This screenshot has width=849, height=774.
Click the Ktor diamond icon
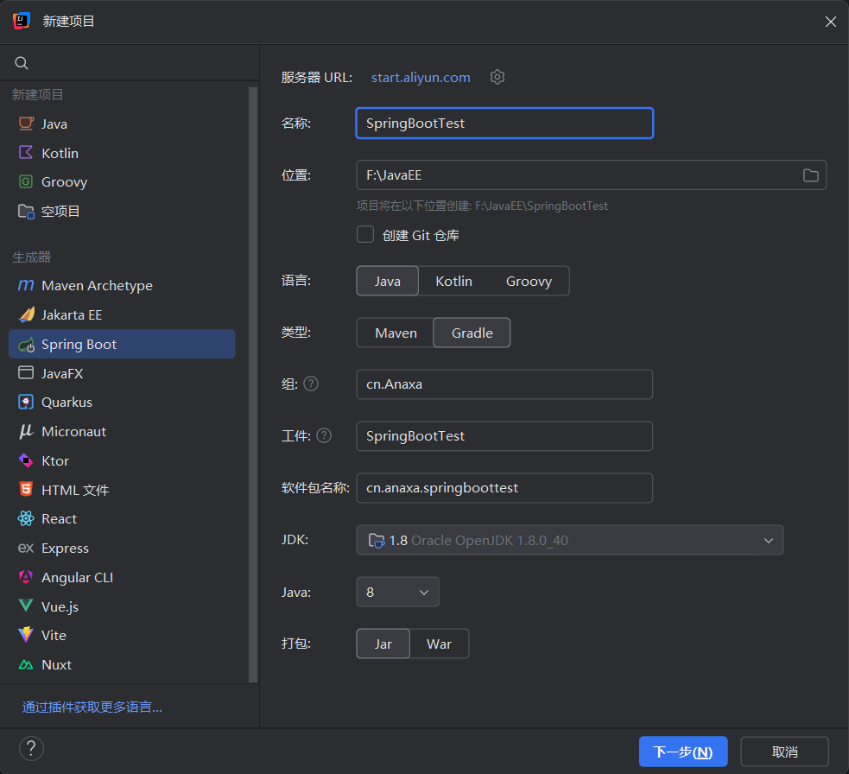[x=26, y=460]
